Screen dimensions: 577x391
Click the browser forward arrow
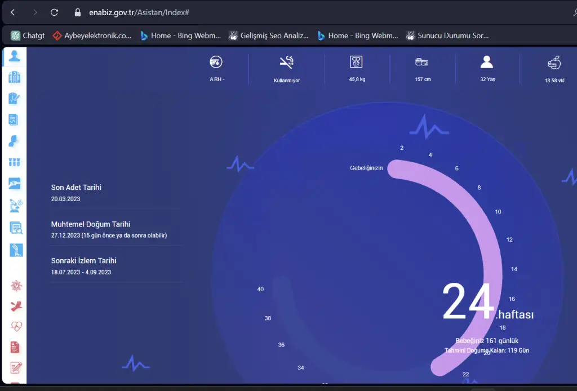35,12
